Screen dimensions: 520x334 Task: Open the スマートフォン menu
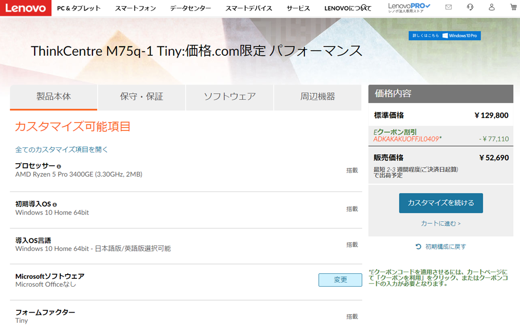135,8
